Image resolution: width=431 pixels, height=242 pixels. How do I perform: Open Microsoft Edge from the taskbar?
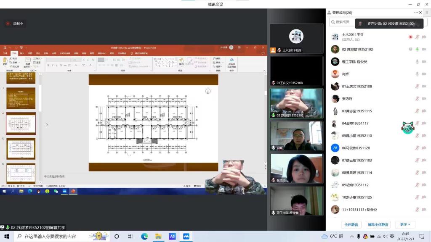click(x=144, y=236)
